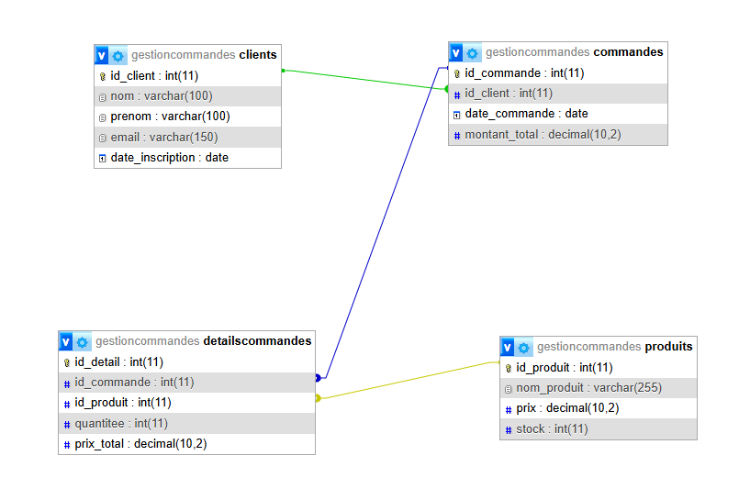Screen dimensions: 750x500
Task: Click the date icon beside date_inscription
Action: [103, 158]
